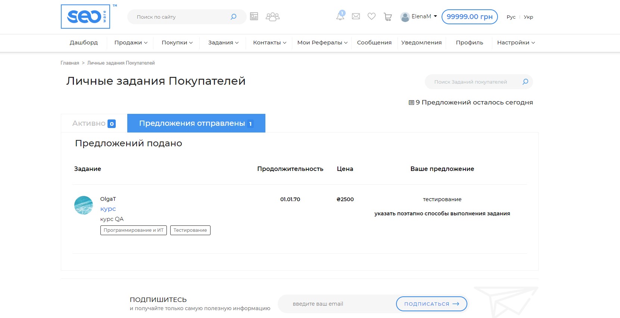Screen dimensions: 620x318
Task: Click the site search magnifier icon
Action: (x=234, y=17)
